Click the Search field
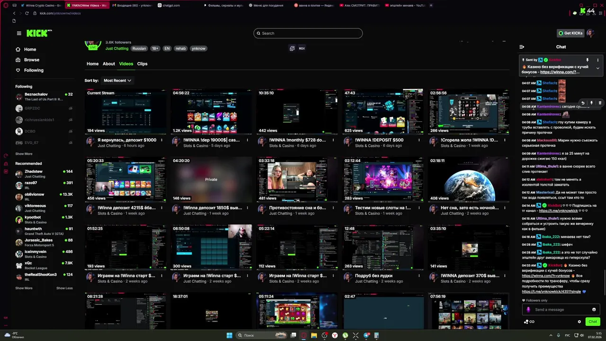Image resolution: width=606 pixels, height=341 pixels. (x=308, y=33)
